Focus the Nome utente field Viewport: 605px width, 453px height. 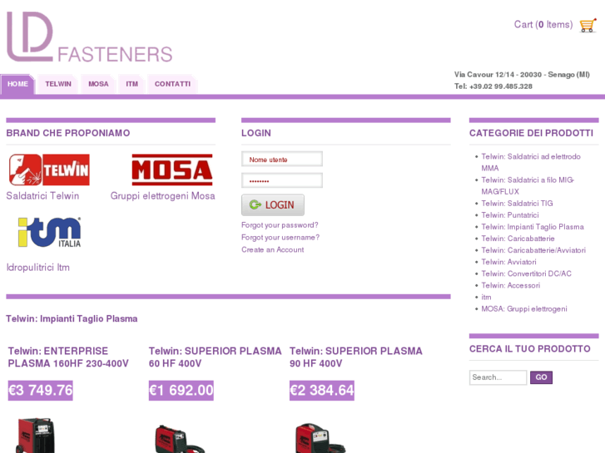(282, 160)
